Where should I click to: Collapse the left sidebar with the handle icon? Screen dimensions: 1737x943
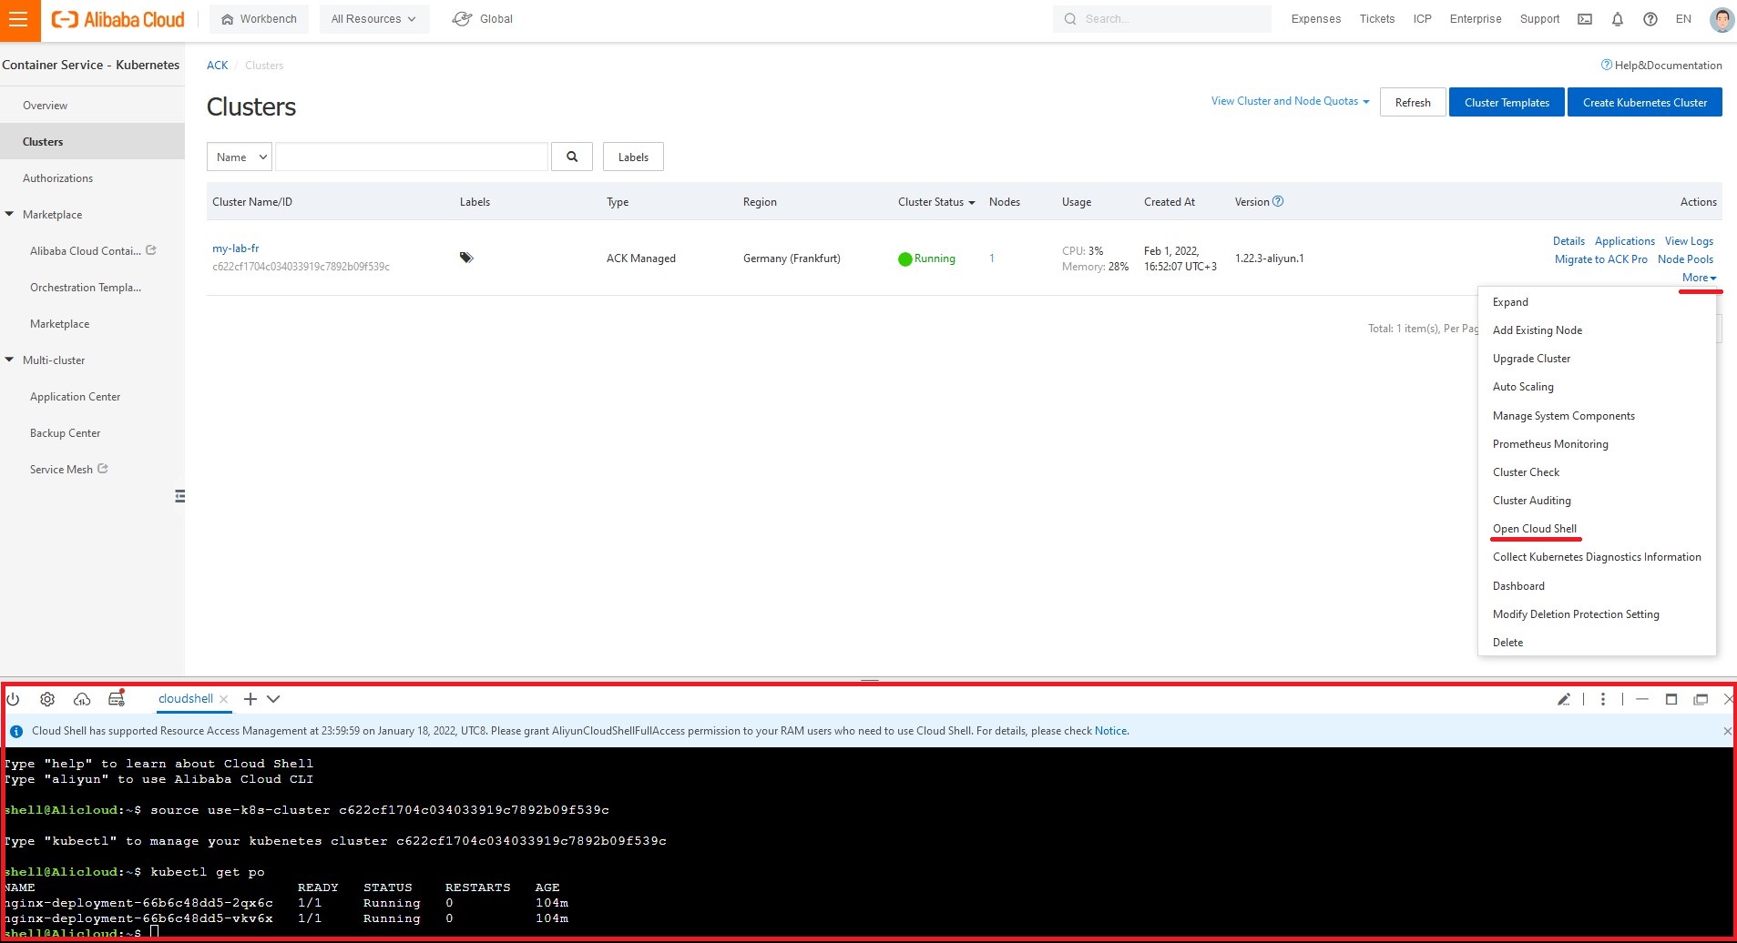coord(179,496)
